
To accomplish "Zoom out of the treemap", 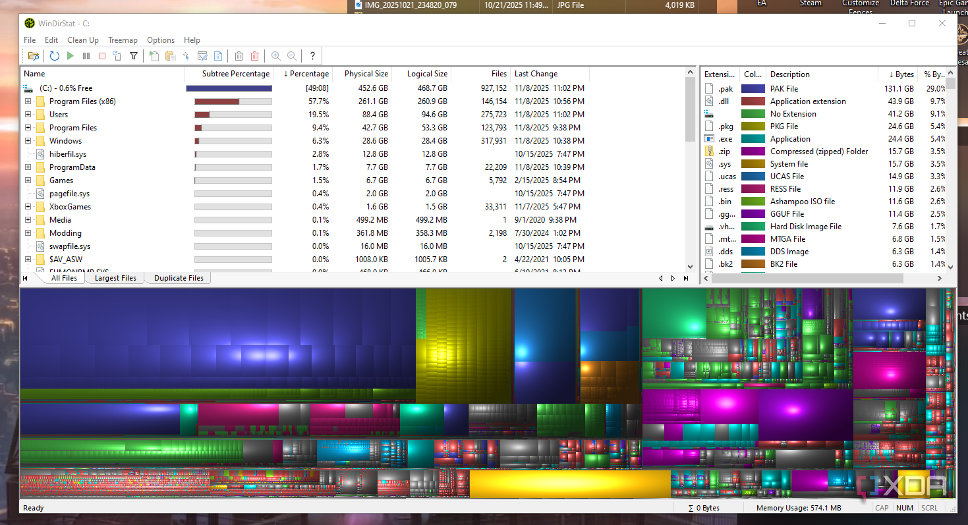I will click(292, 57).
